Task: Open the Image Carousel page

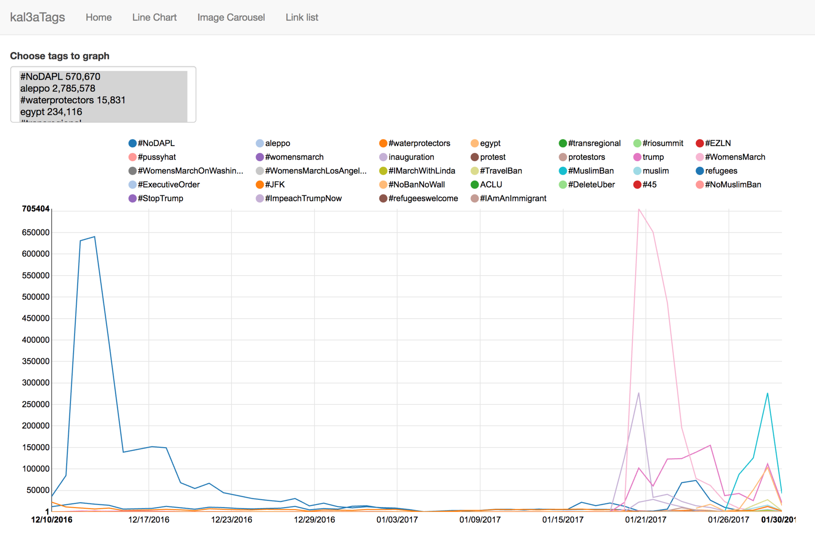Action: [x=231, y=17]
